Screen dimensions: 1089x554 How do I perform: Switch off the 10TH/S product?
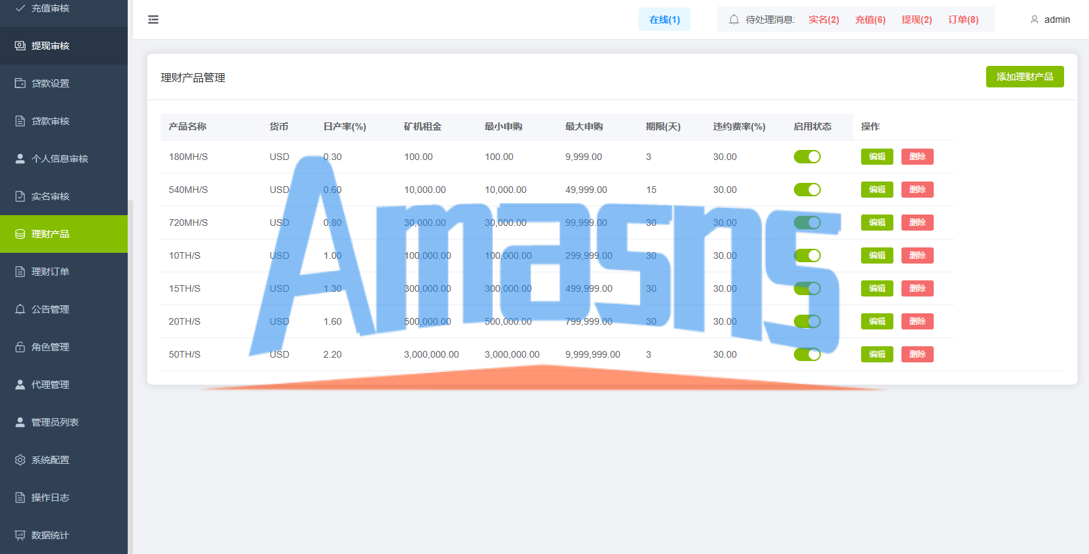point(807,255)
